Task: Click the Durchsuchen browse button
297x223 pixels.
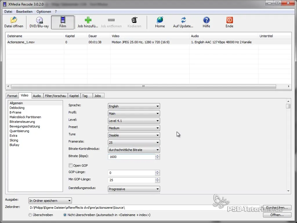Action: [277, 208]
